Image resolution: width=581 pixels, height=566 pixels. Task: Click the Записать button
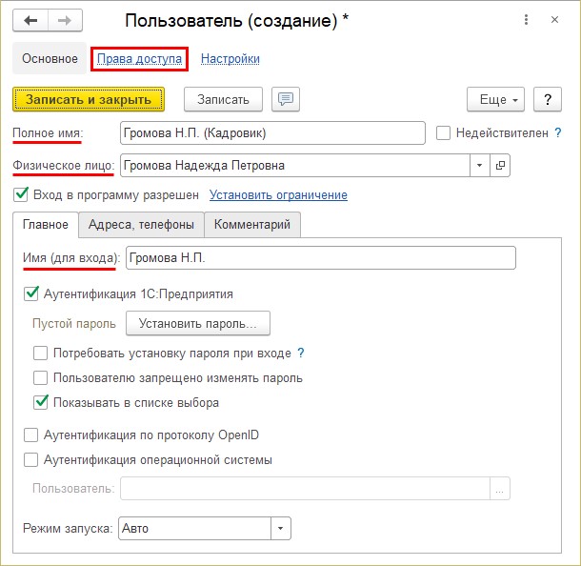pos(223,99)
